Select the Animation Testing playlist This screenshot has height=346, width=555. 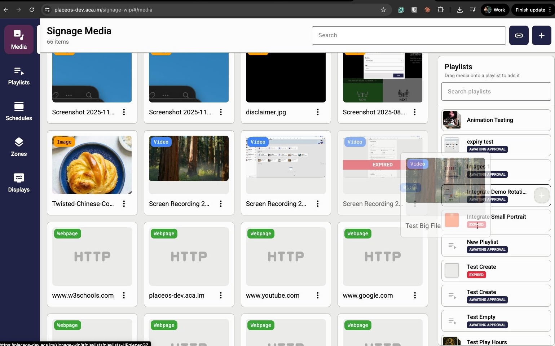click(x=495, y=120)
